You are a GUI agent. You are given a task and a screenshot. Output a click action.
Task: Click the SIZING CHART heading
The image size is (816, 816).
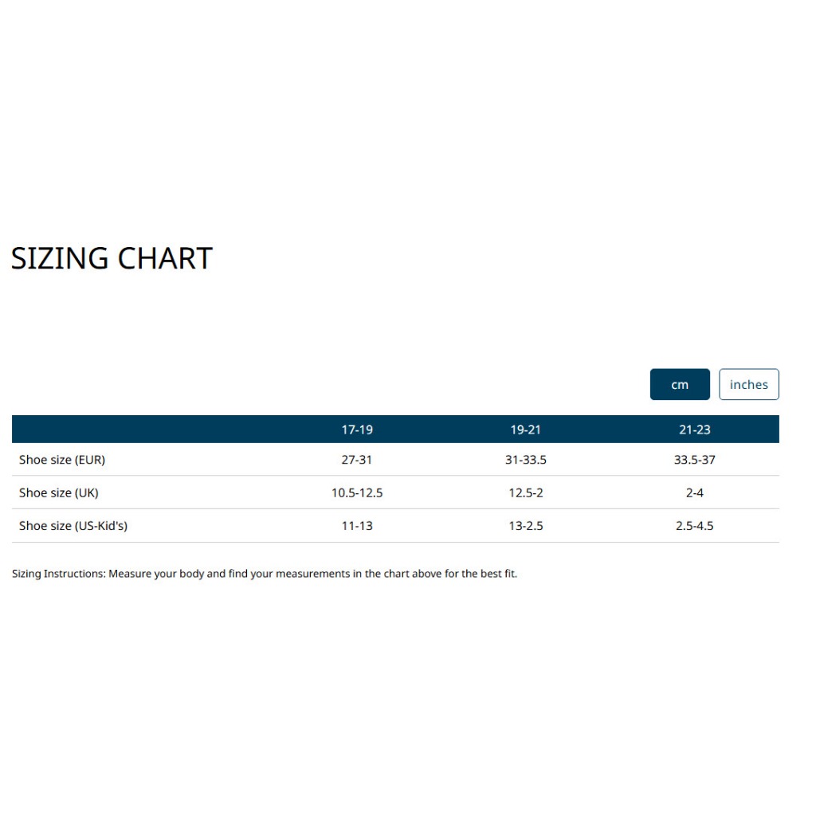[x=112, y=258]
